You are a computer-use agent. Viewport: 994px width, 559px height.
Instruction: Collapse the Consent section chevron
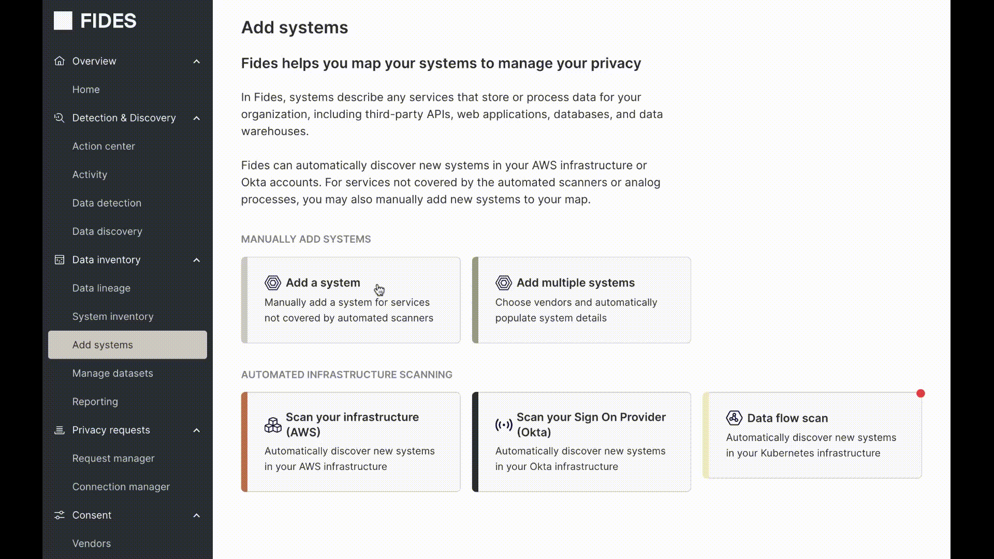click(197, 516)
